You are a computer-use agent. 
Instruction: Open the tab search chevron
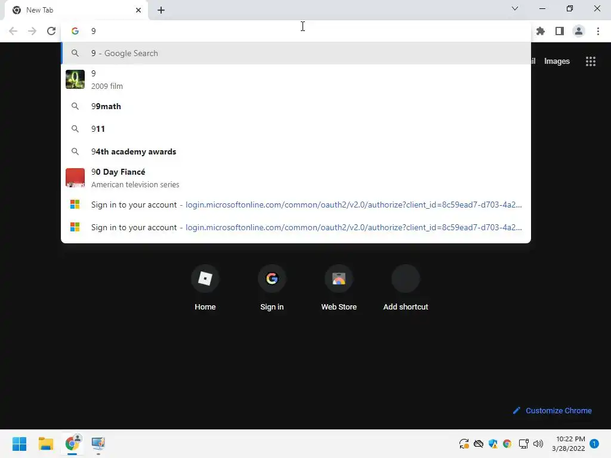tap(515, 8)
